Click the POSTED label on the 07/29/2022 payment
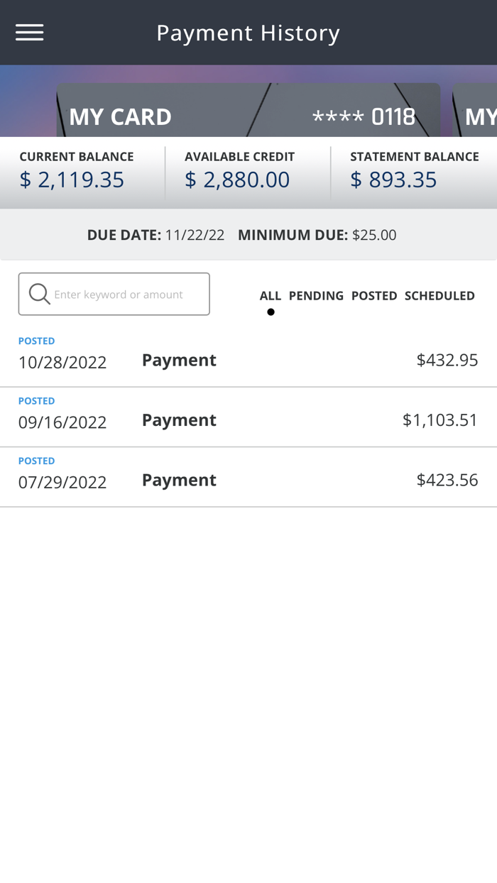 36,461
